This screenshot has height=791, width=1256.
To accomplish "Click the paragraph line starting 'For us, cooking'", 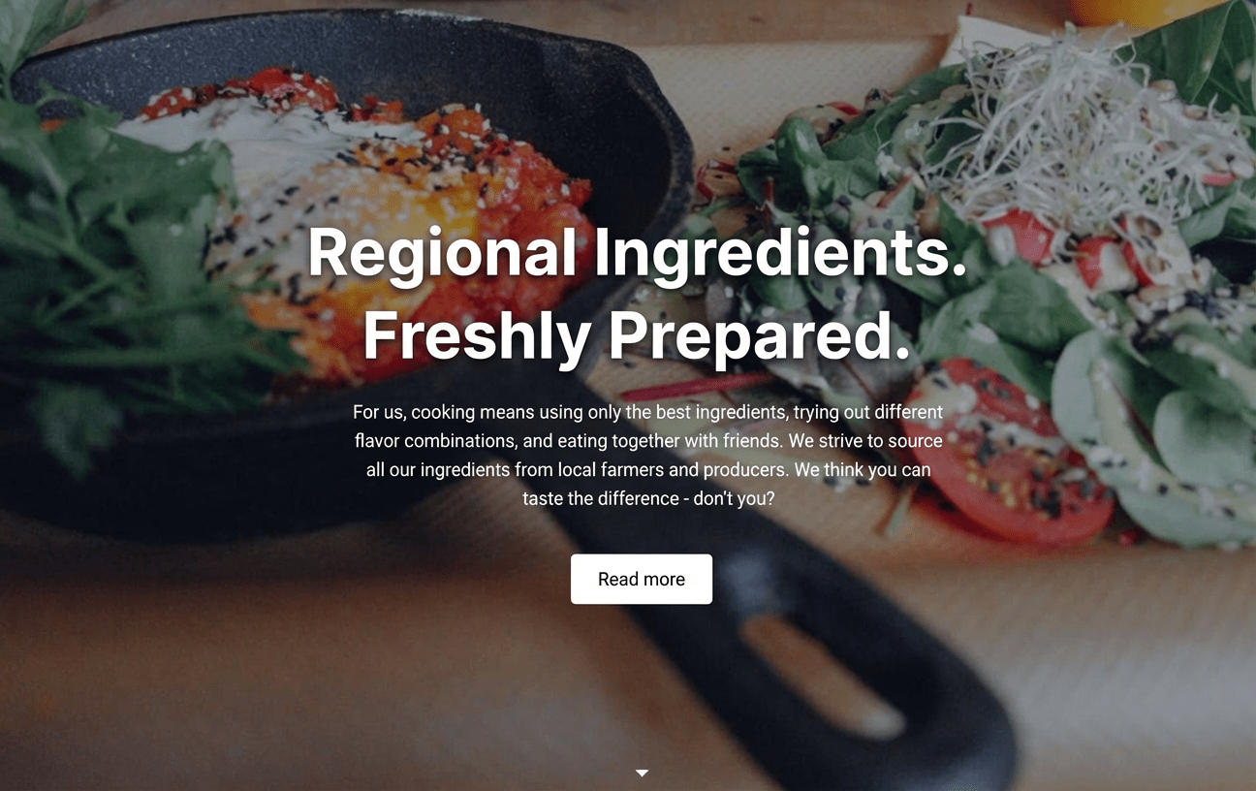I will click(647, 412).
